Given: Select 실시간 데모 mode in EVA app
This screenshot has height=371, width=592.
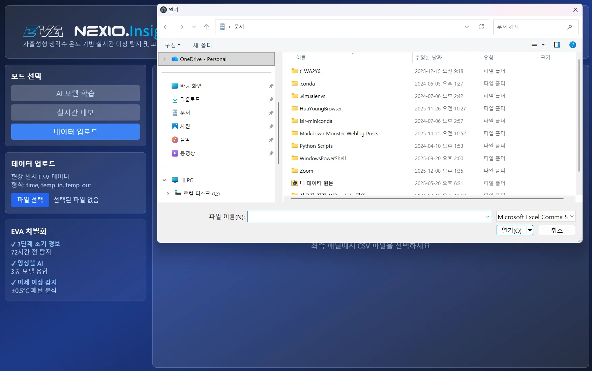Looking at the screenshot, I should pyautogui.click(x=76, y=112).
